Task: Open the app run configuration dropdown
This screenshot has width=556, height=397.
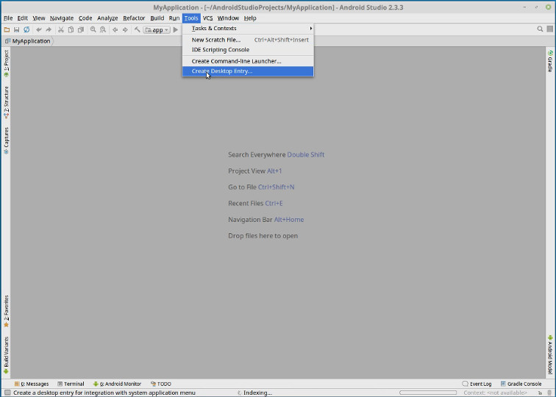Action: point(157,29)
